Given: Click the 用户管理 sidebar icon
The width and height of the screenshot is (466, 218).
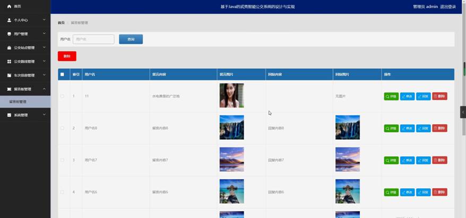Looking at the screenshot, I should click(9, 34).
